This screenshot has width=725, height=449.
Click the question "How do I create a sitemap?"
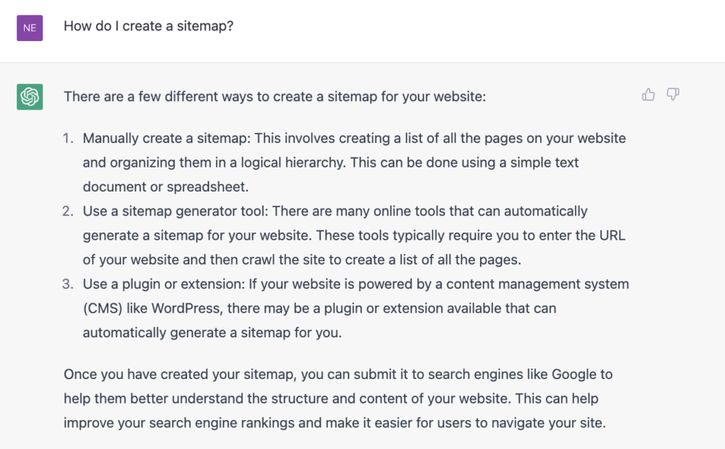tap(149, 26)
